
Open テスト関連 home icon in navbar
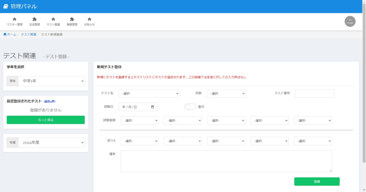53,19
